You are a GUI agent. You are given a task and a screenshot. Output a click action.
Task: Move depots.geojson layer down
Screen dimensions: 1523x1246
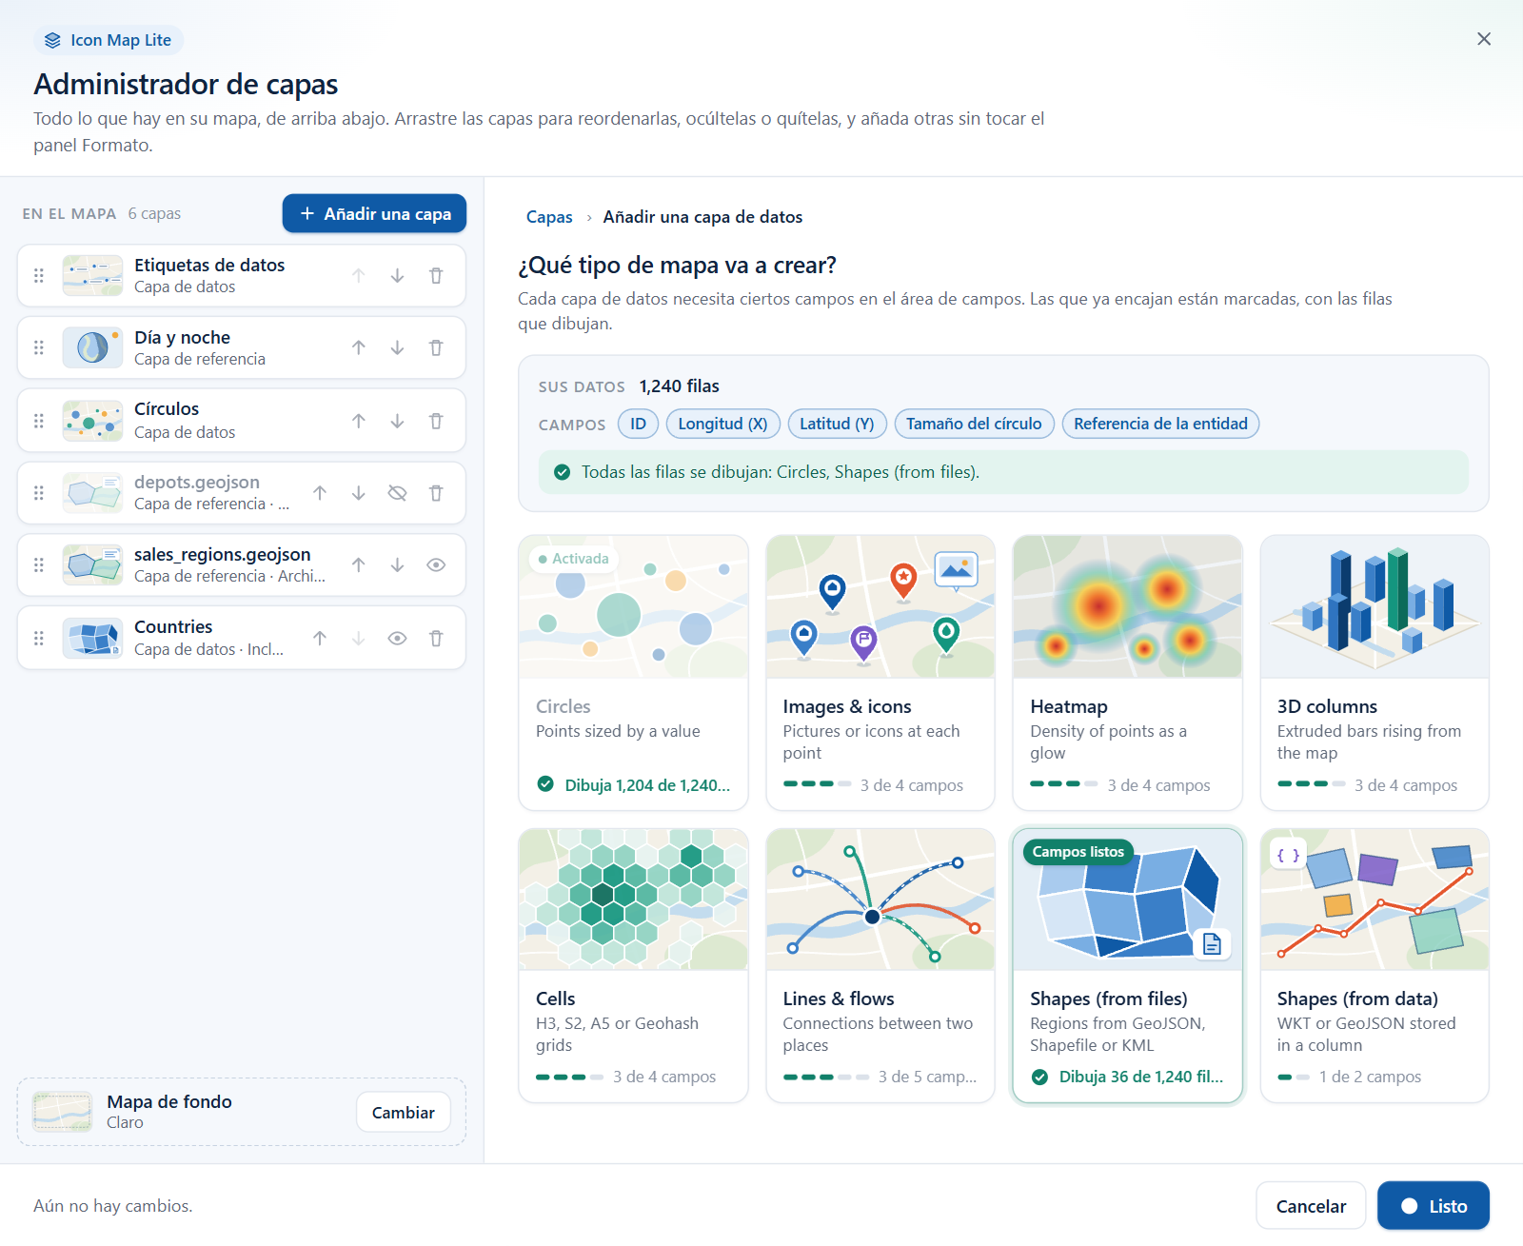tap(359, 493)
